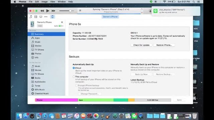
Task: Open Trash in the Dock
Action: pos(195,116)
